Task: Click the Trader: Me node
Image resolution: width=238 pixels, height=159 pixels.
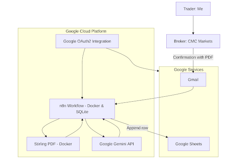Action: pyautogui.click(x=193, y=9)
